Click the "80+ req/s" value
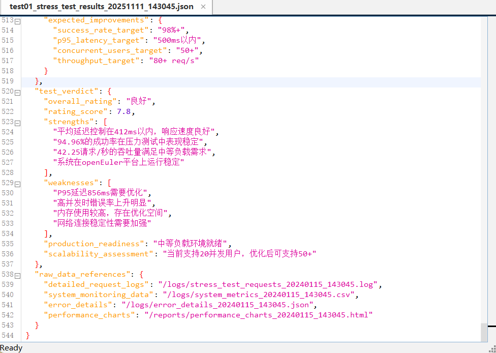Image resolution: width=496 pixels, height=353 pixels. click(x=174, y=61)
